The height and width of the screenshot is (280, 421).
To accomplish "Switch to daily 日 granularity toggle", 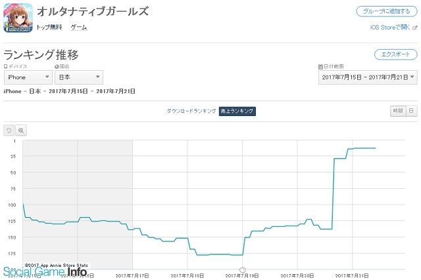I will coord(411,111).
